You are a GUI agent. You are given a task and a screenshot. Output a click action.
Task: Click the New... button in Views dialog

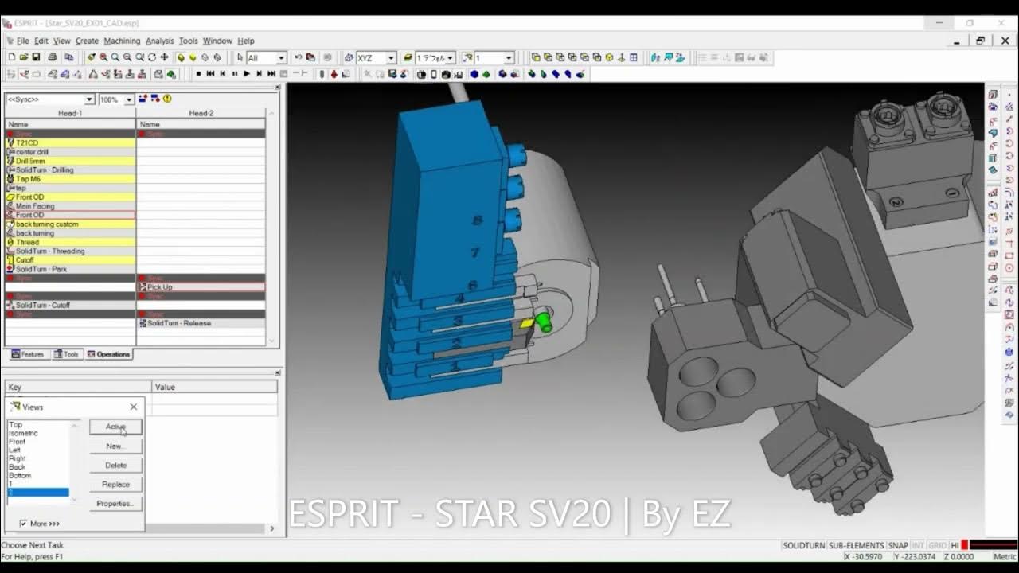point(115,446)
